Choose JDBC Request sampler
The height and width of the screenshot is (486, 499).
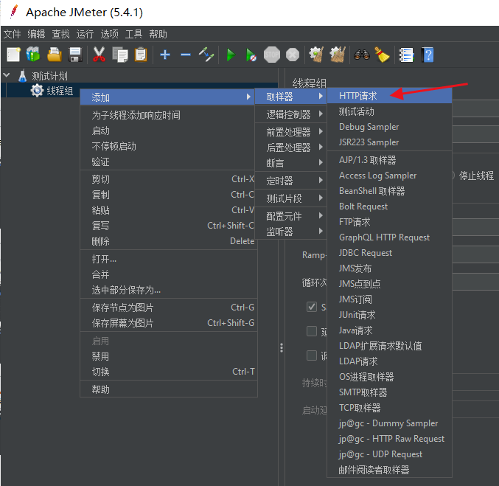click(389, 253)
